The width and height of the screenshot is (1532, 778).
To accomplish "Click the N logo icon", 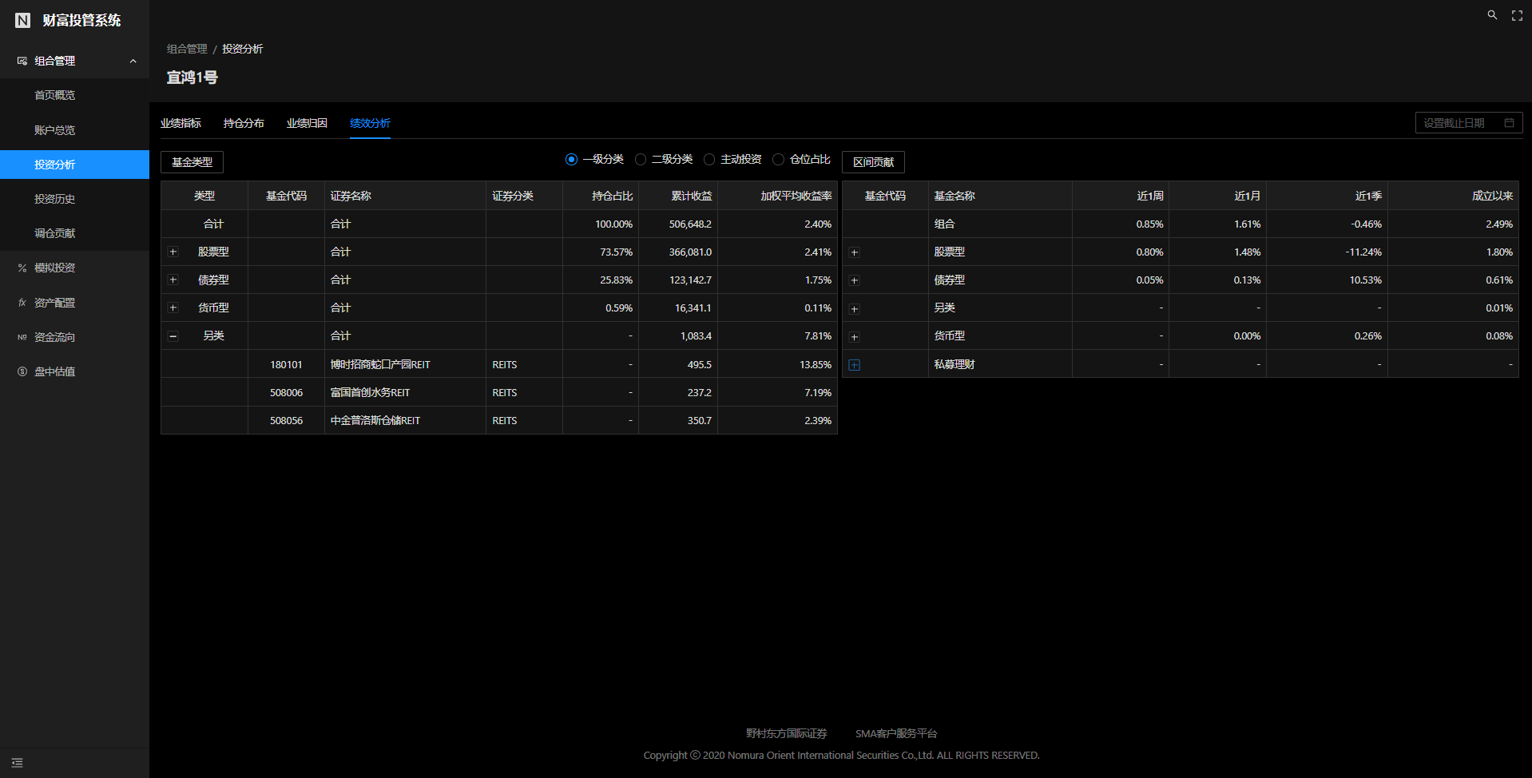I will coord(23,20).
